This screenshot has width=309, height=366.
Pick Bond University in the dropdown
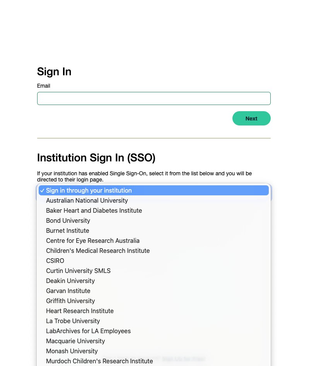tap(68, 220)
